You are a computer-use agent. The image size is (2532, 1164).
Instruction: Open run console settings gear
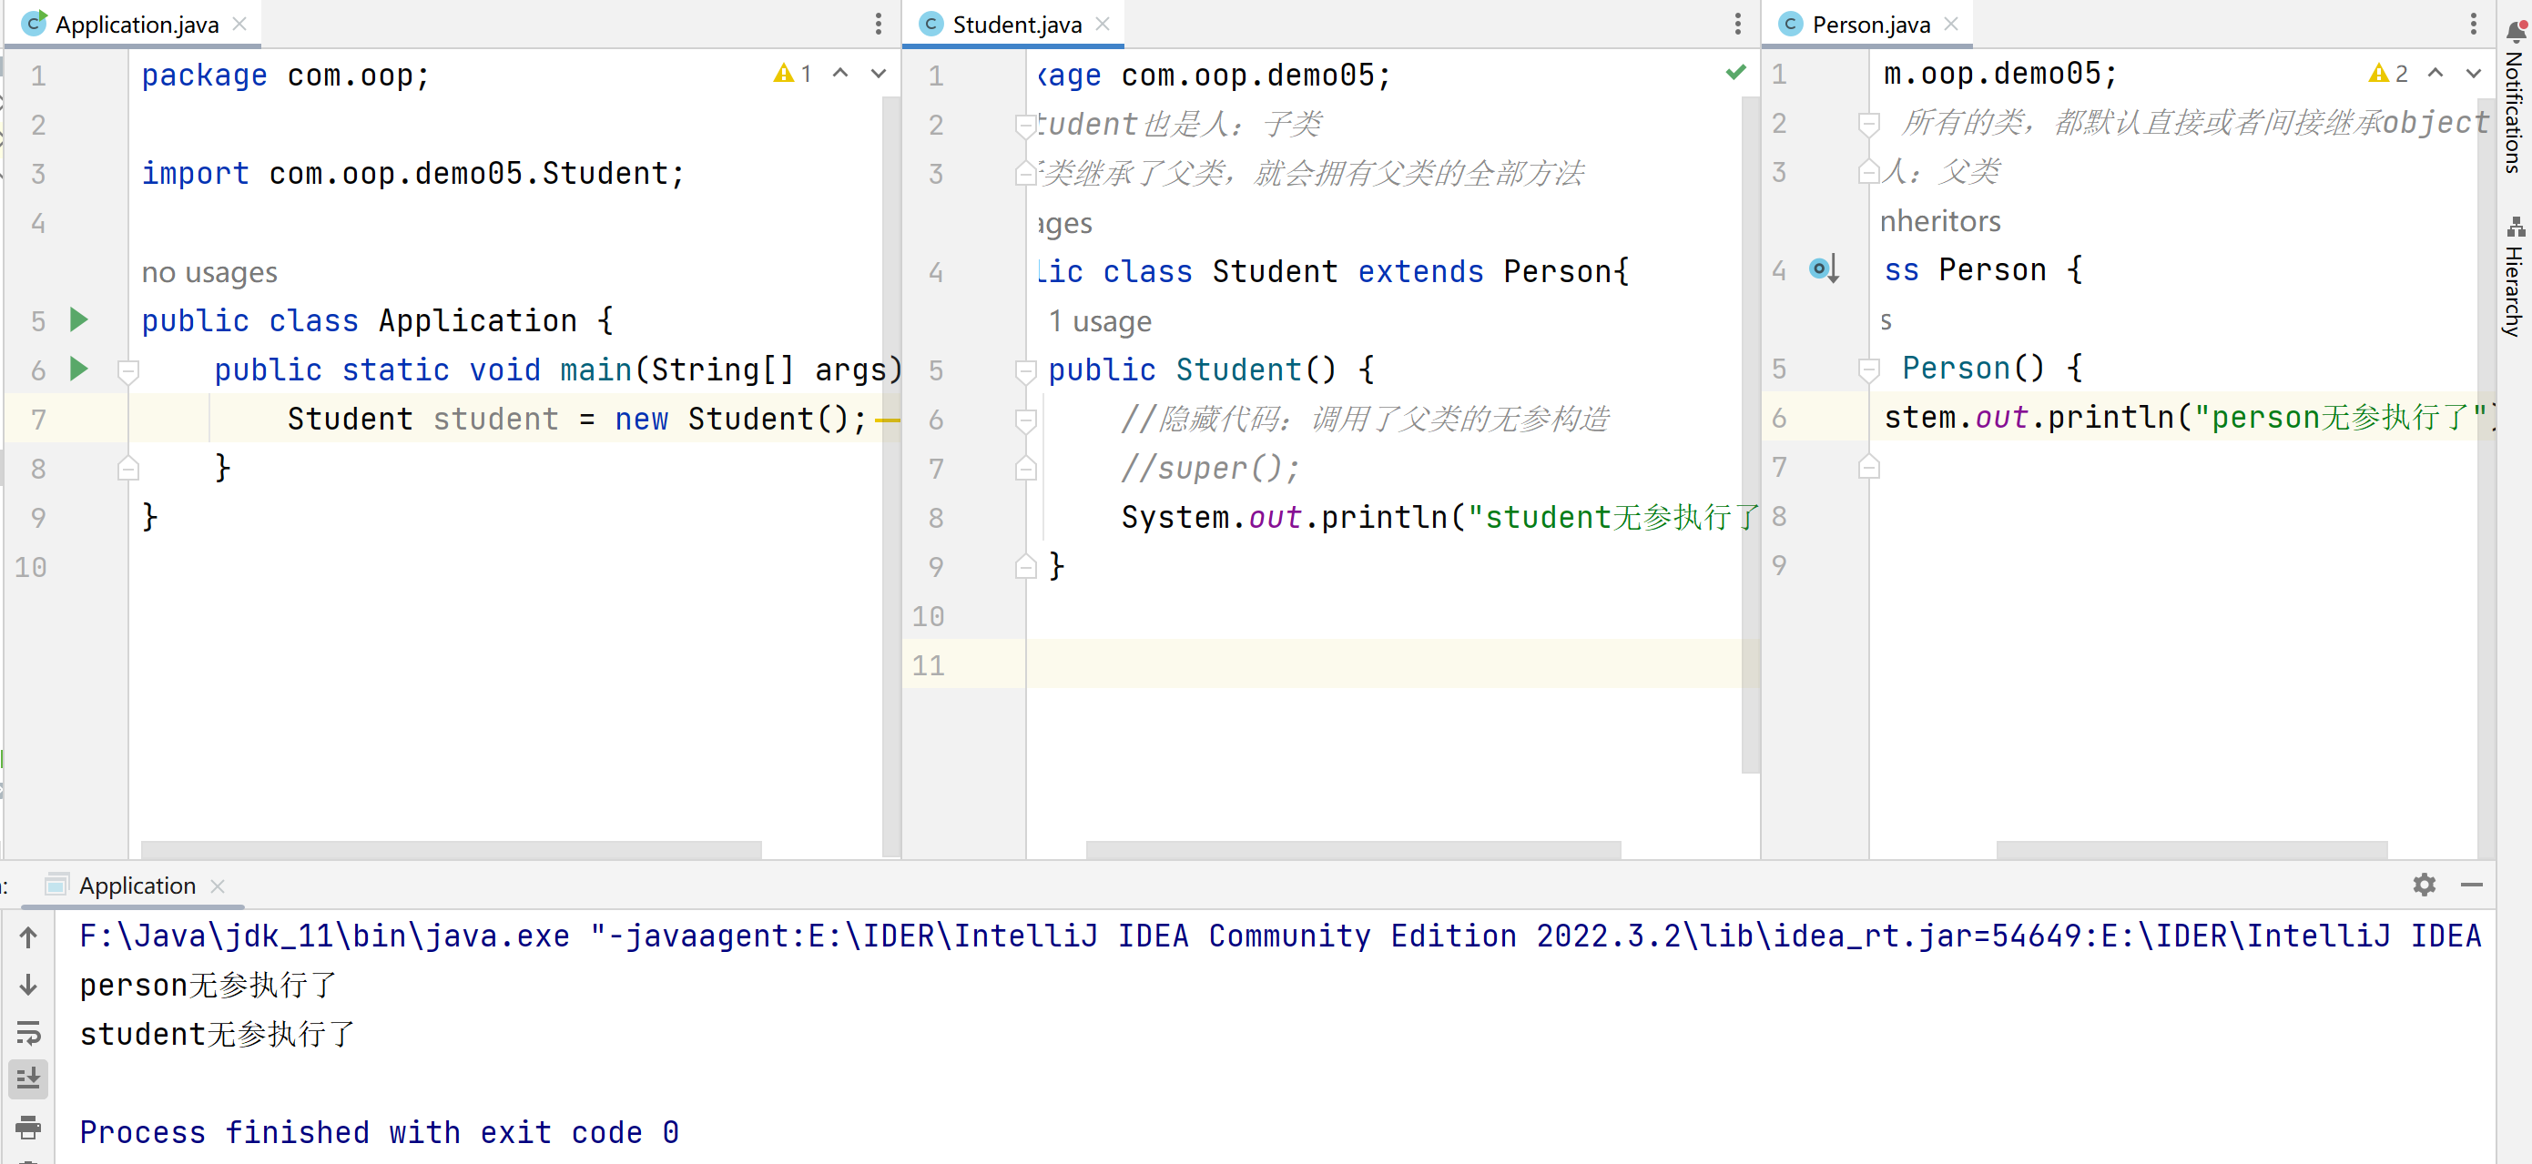coord(2423,884)
